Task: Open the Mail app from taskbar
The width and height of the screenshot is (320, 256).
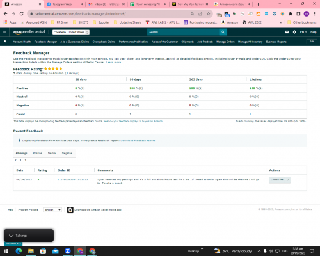Action: (x=56, y=251)
